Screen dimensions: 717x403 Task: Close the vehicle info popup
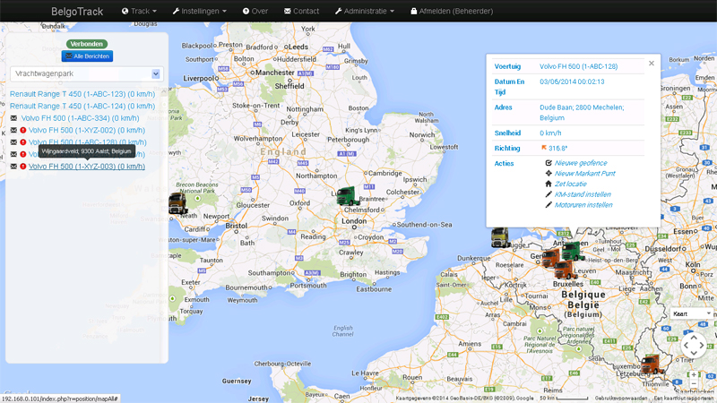[x=652, y=64]
